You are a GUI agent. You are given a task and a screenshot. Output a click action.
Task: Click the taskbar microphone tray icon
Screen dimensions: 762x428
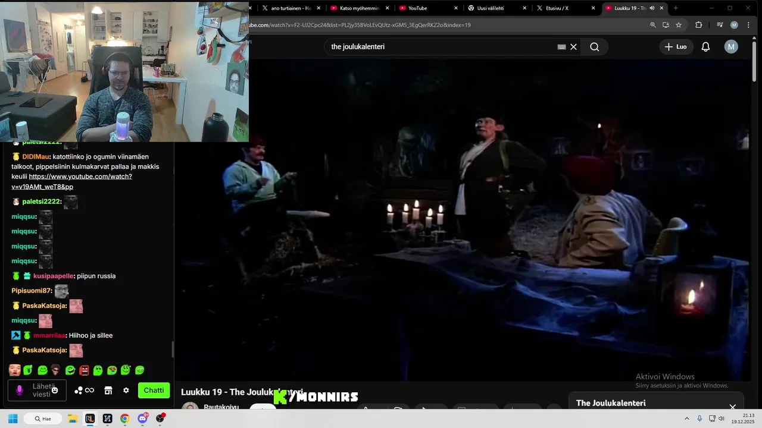[x=699, y=418]
